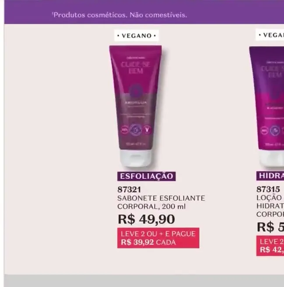Click the circular center seal icon on the tube

[x=135, y=129]
